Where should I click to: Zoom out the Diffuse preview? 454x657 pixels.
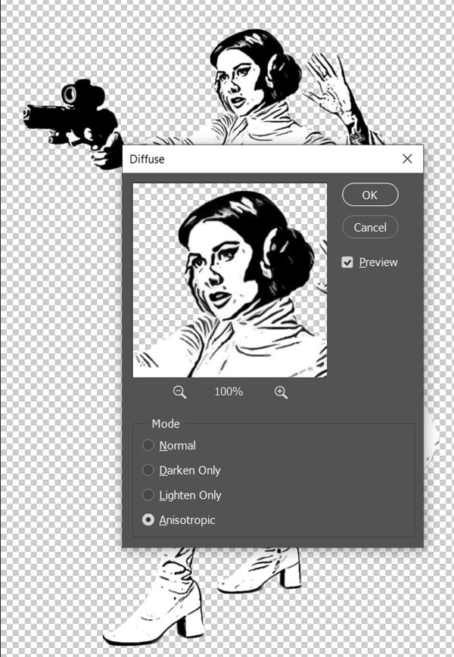point(179,392)
